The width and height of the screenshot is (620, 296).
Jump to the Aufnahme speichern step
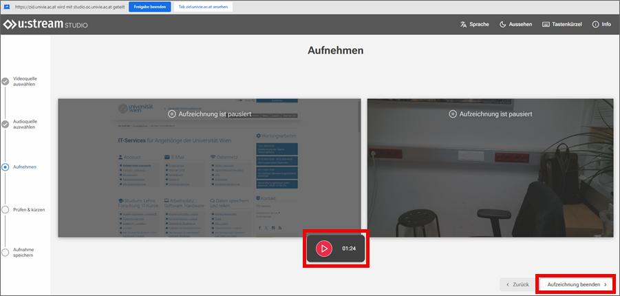point(6,252)
